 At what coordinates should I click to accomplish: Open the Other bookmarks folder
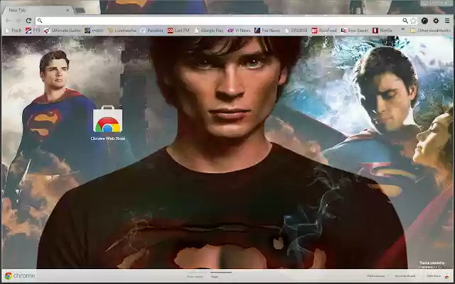430,31
